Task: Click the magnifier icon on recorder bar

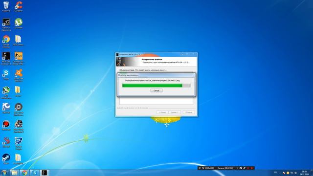Action: [x=203, y=168]
